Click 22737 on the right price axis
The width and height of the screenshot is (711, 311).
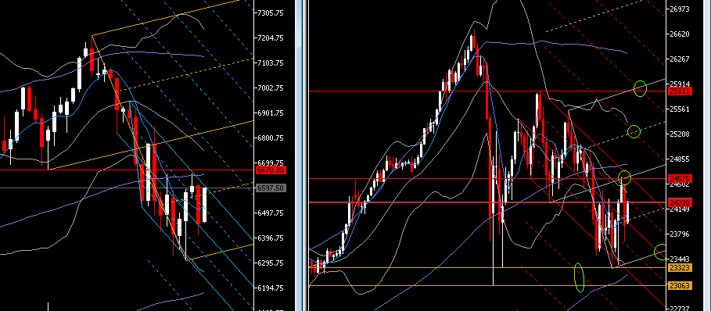(x=679, y=309)
